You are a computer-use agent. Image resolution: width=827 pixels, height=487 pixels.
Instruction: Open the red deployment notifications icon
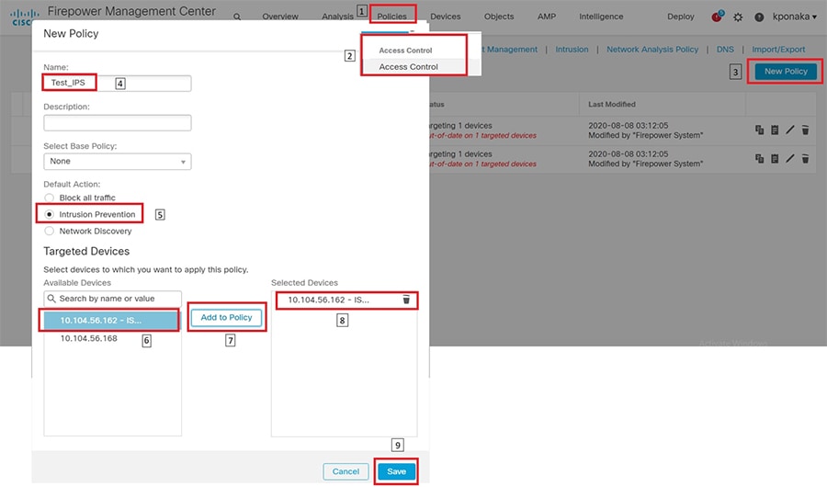717,17
